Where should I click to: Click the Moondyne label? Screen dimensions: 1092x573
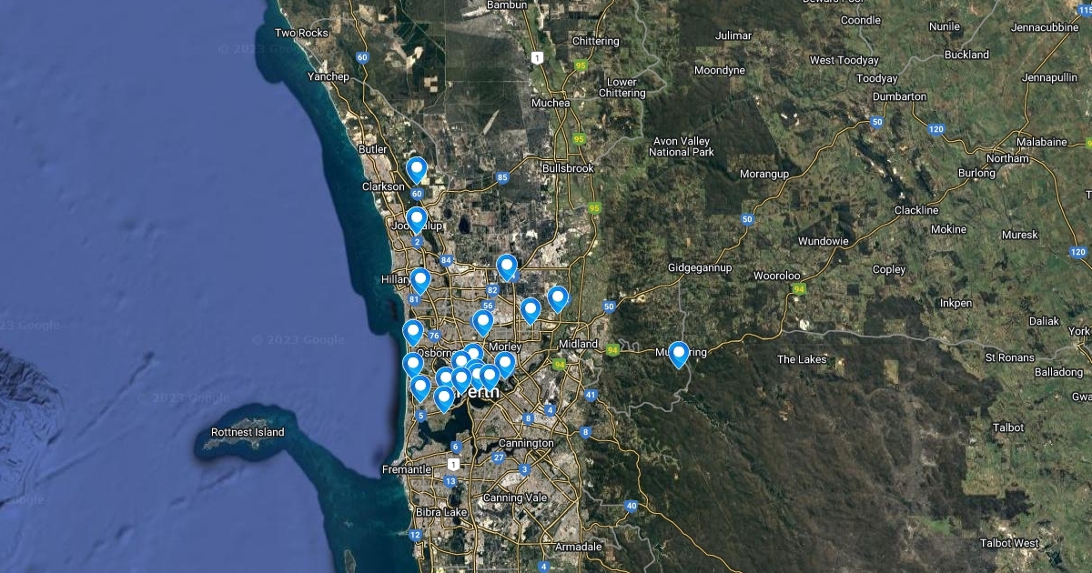[x=719, y=70]
